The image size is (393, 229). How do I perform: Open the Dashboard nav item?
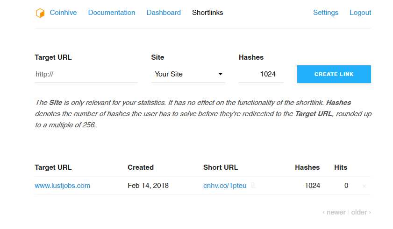(x=164, y=13)
